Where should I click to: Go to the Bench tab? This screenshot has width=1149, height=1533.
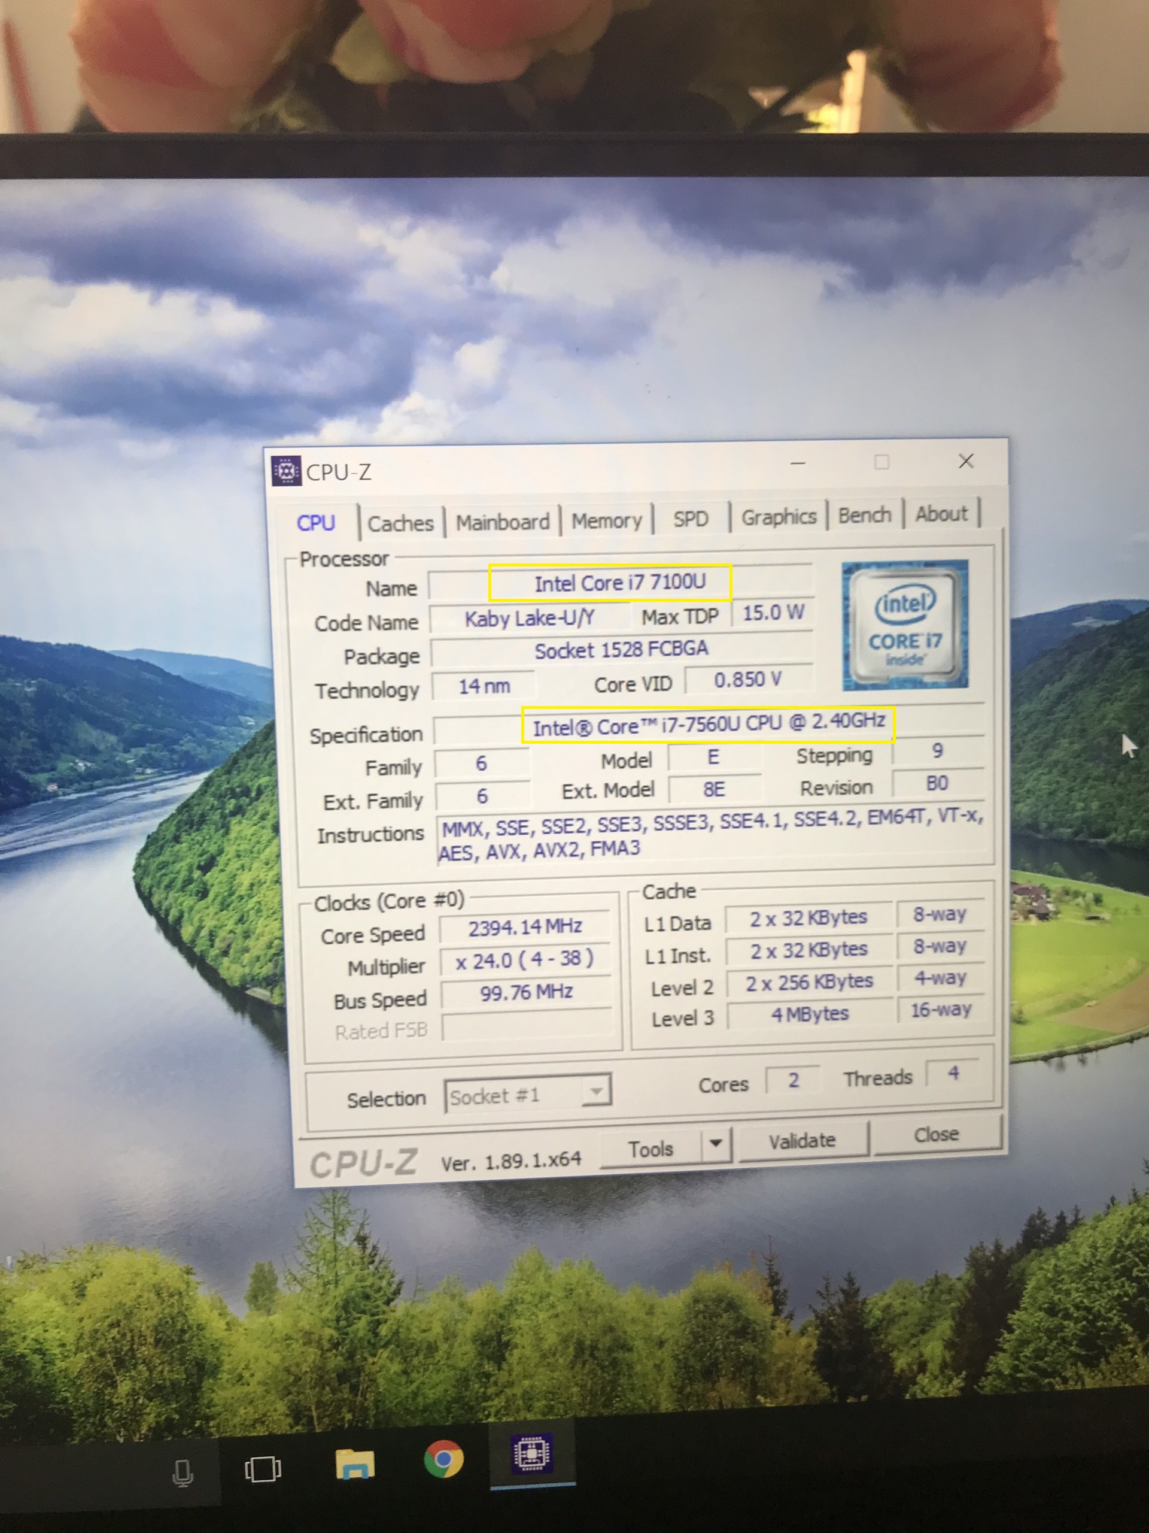[x=864, y=515]
